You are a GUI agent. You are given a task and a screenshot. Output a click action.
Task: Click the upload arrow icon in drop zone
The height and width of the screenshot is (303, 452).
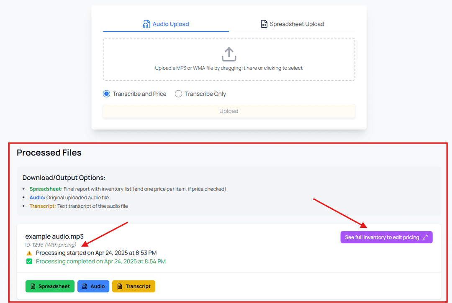point(229,54)
